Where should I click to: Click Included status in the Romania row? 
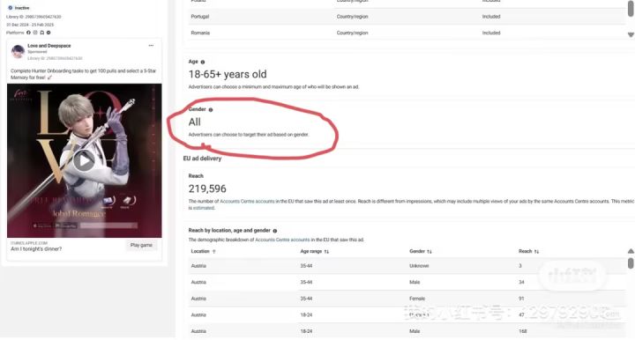(x=491, y=33)
